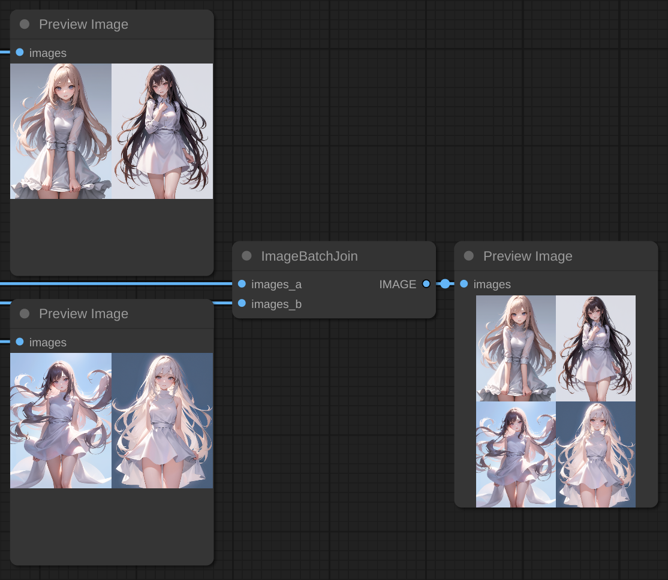Toggle collapse dot on the top-left Preview Image node
Viewport: 668px width, 580px height.
click(x=25, y=24)
